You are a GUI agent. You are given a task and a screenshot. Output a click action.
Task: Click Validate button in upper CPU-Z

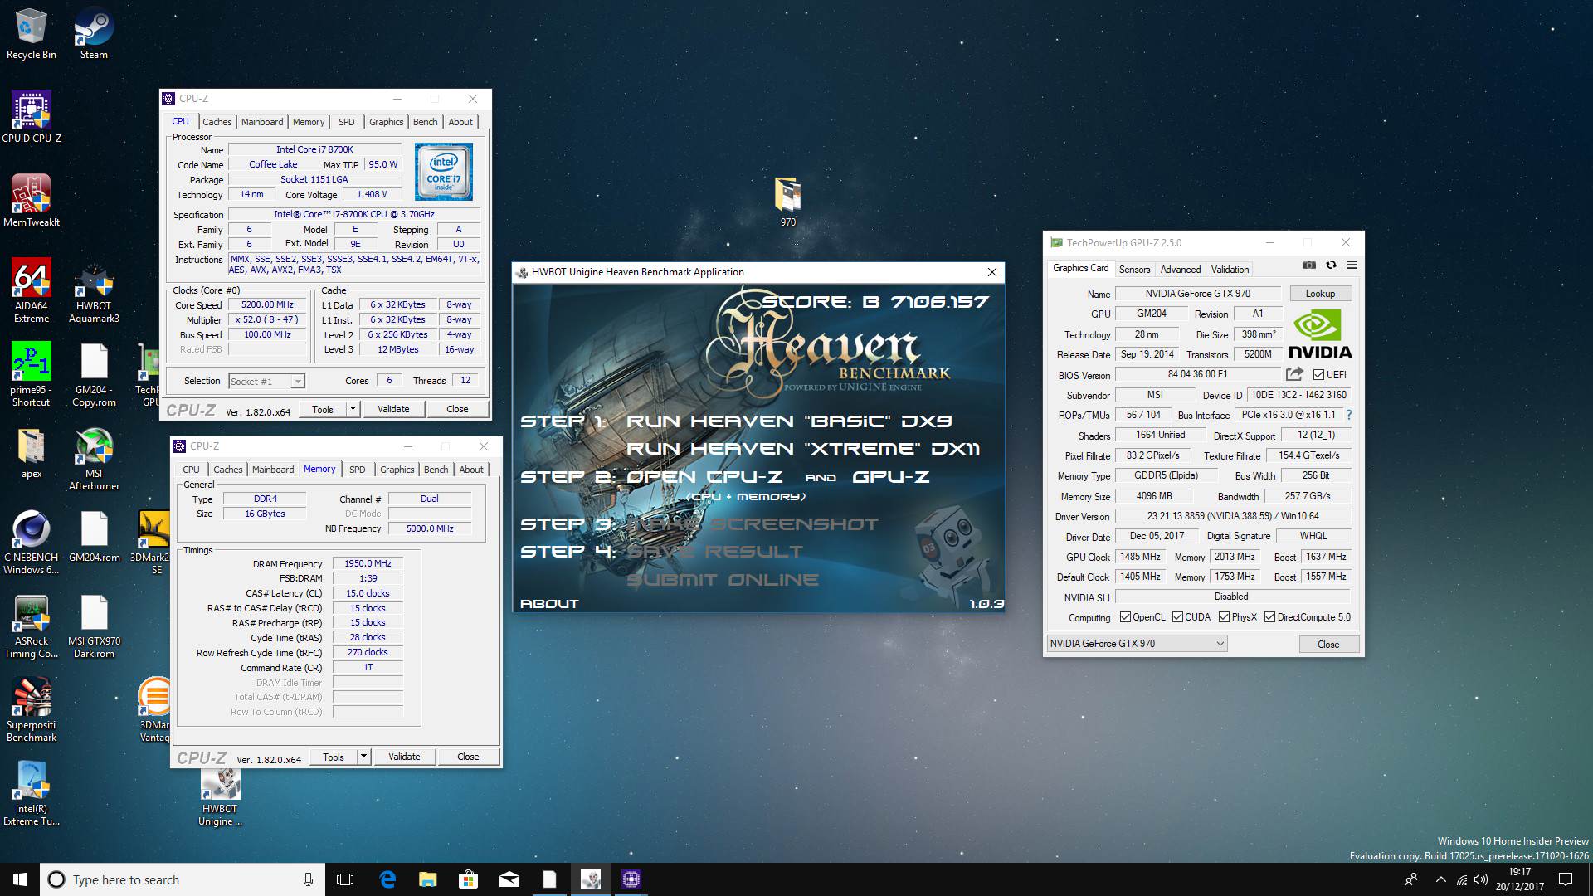point(393,409)
